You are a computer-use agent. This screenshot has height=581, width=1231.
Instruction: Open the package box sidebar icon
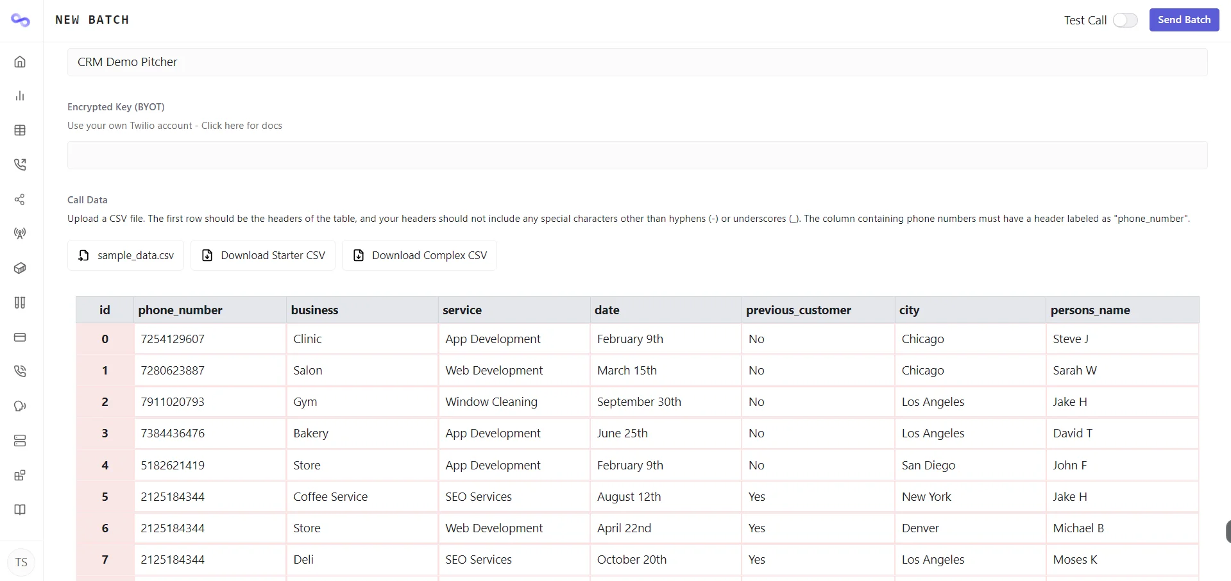pyautogui.click(x=20, y=268)
